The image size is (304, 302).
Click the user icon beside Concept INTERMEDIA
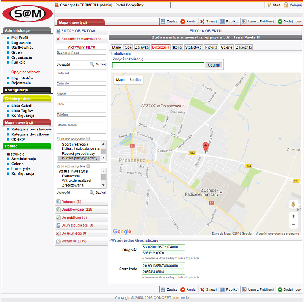(x=57, y=5)
